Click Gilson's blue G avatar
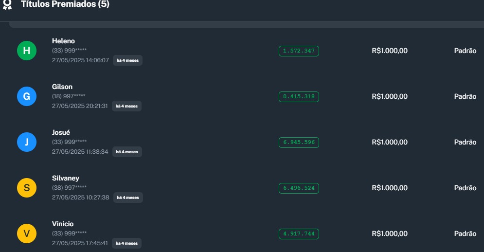Viewport: 484px width, 252px height. click(x=27, y=96)
